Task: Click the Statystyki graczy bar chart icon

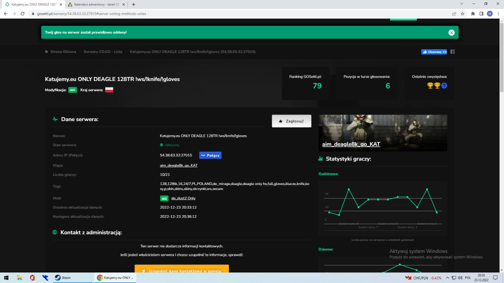Action: [x=321, y=159]
